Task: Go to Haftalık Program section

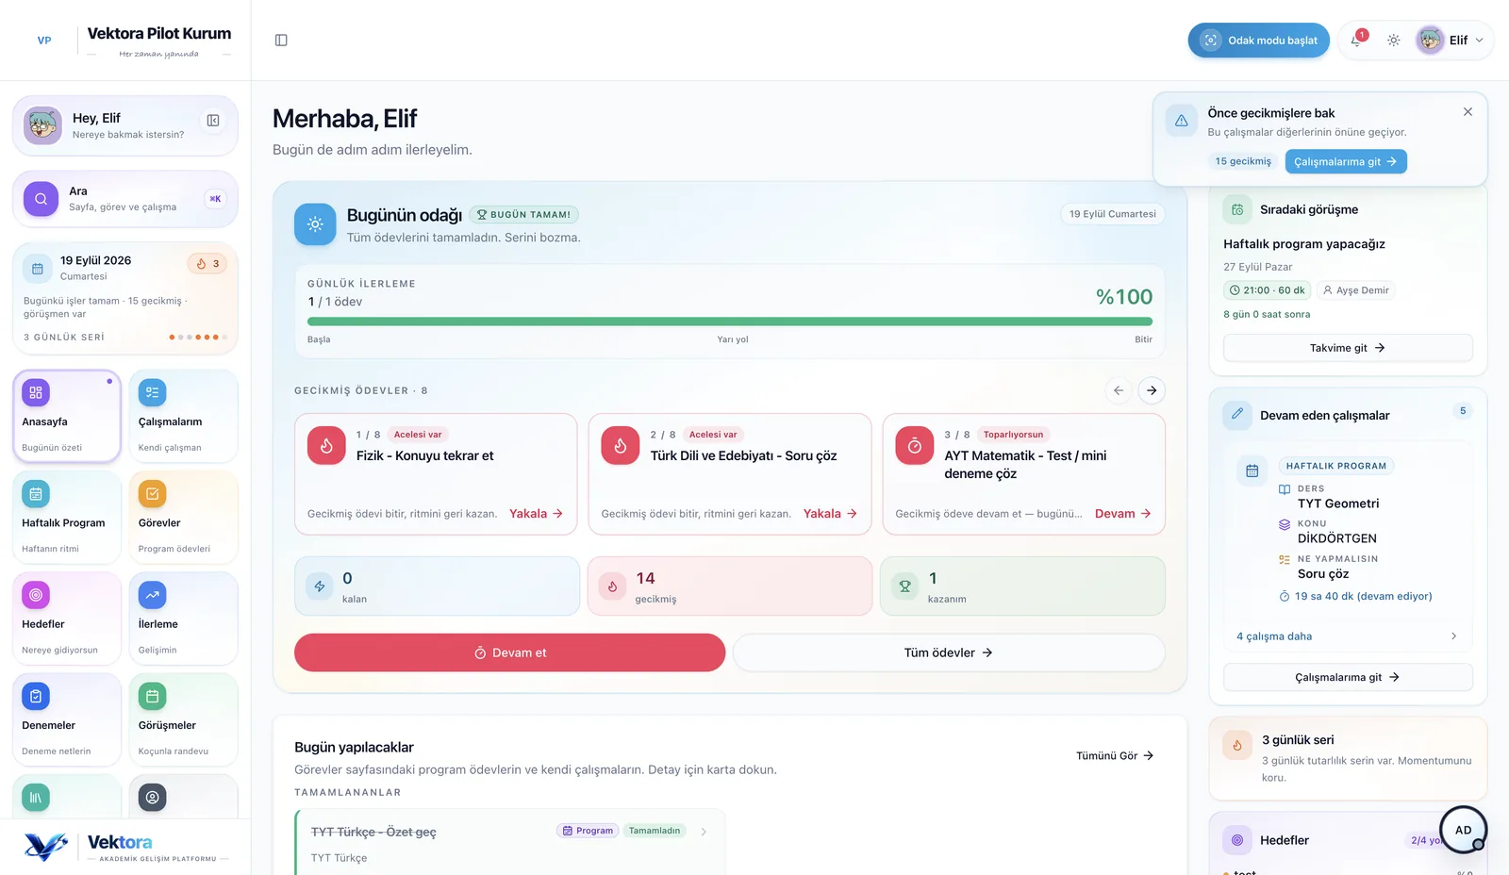Action: pos(67,518)
